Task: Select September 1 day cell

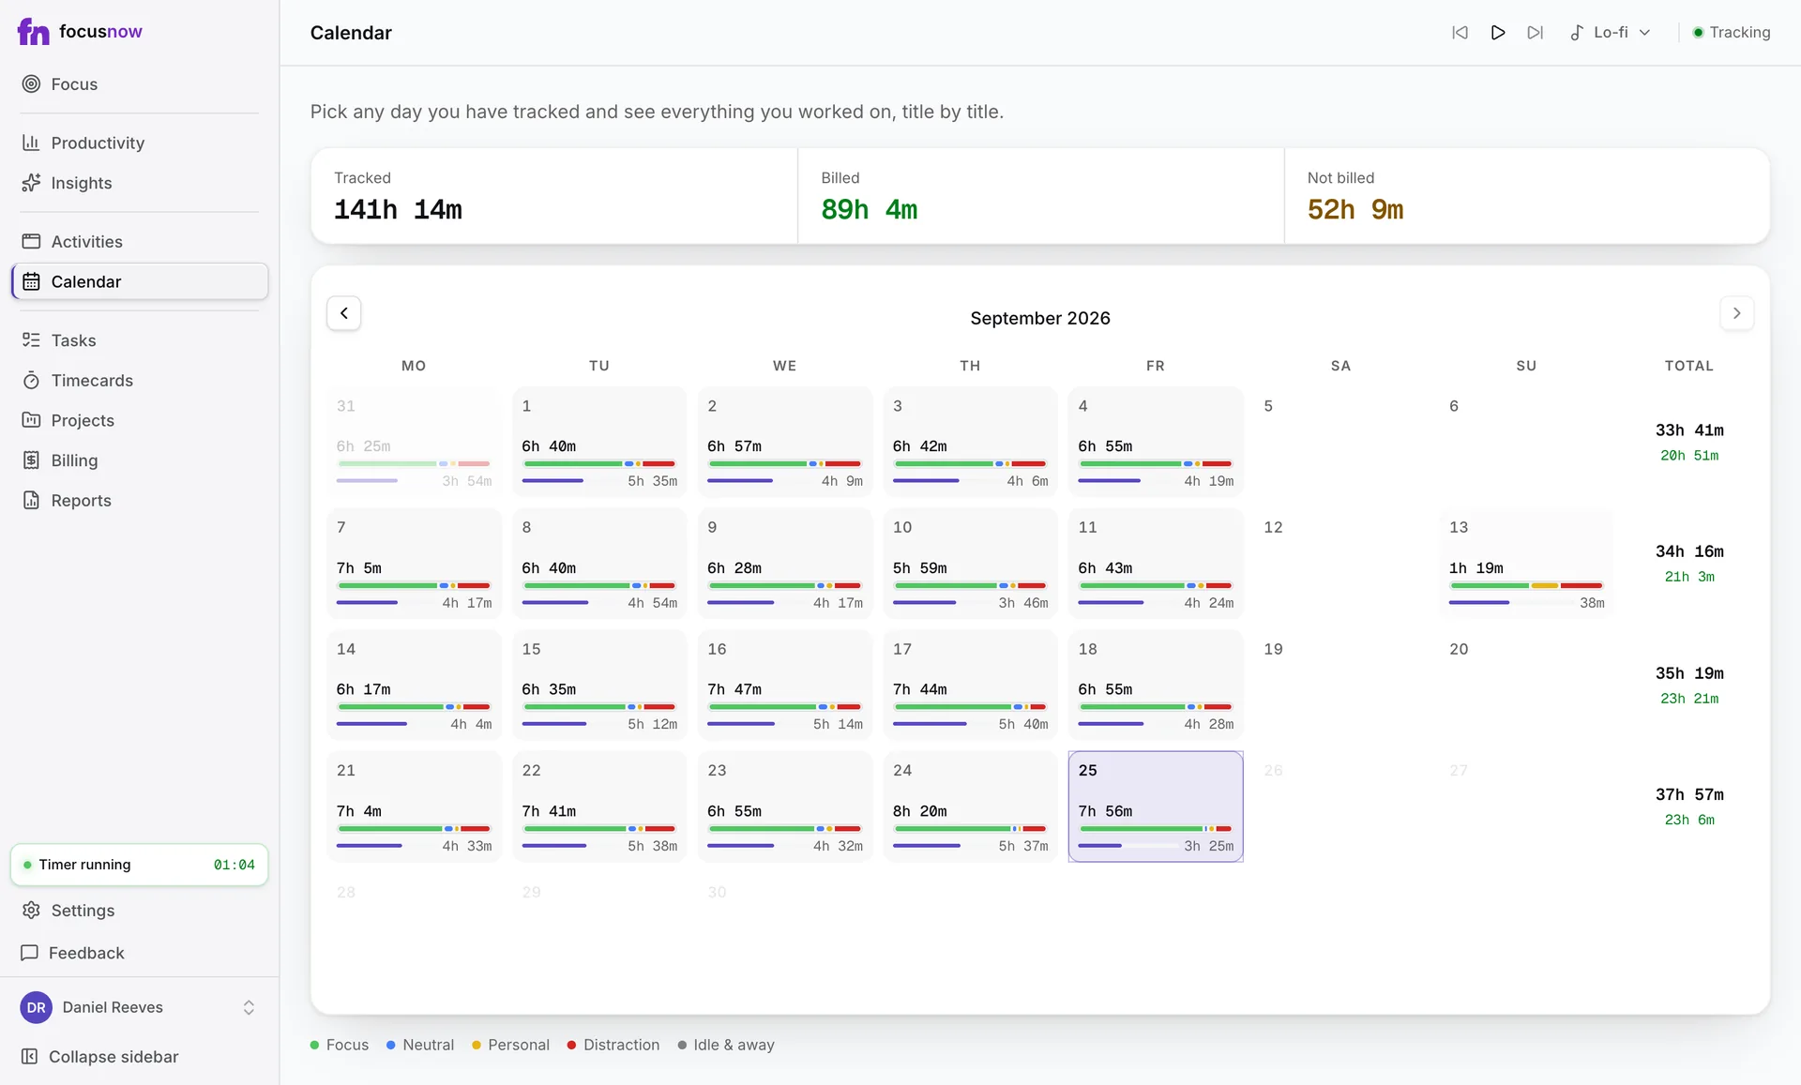Action: coord(599,442)
